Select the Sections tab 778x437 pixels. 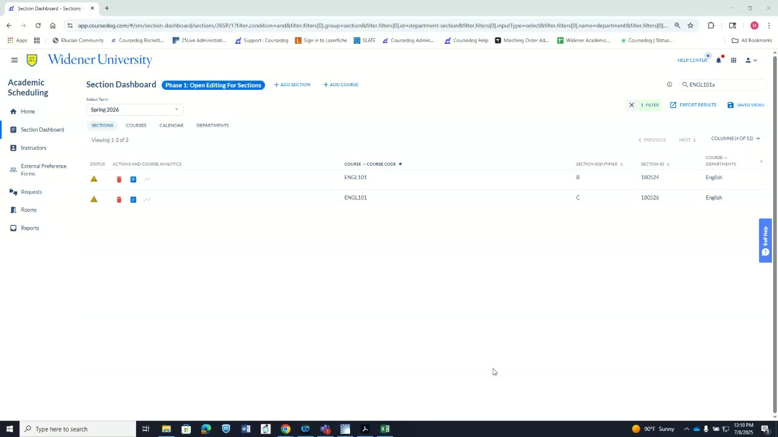click(x=102, y=126)
